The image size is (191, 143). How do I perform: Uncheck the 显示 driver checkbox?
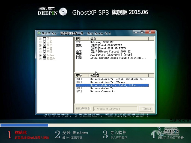click(x=44, y=45)
